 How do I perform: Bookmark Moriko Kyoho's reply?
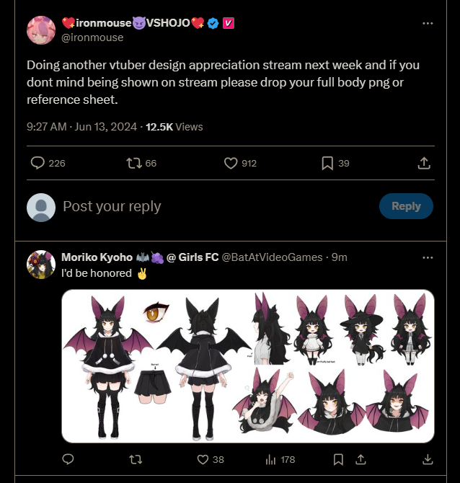338,459
